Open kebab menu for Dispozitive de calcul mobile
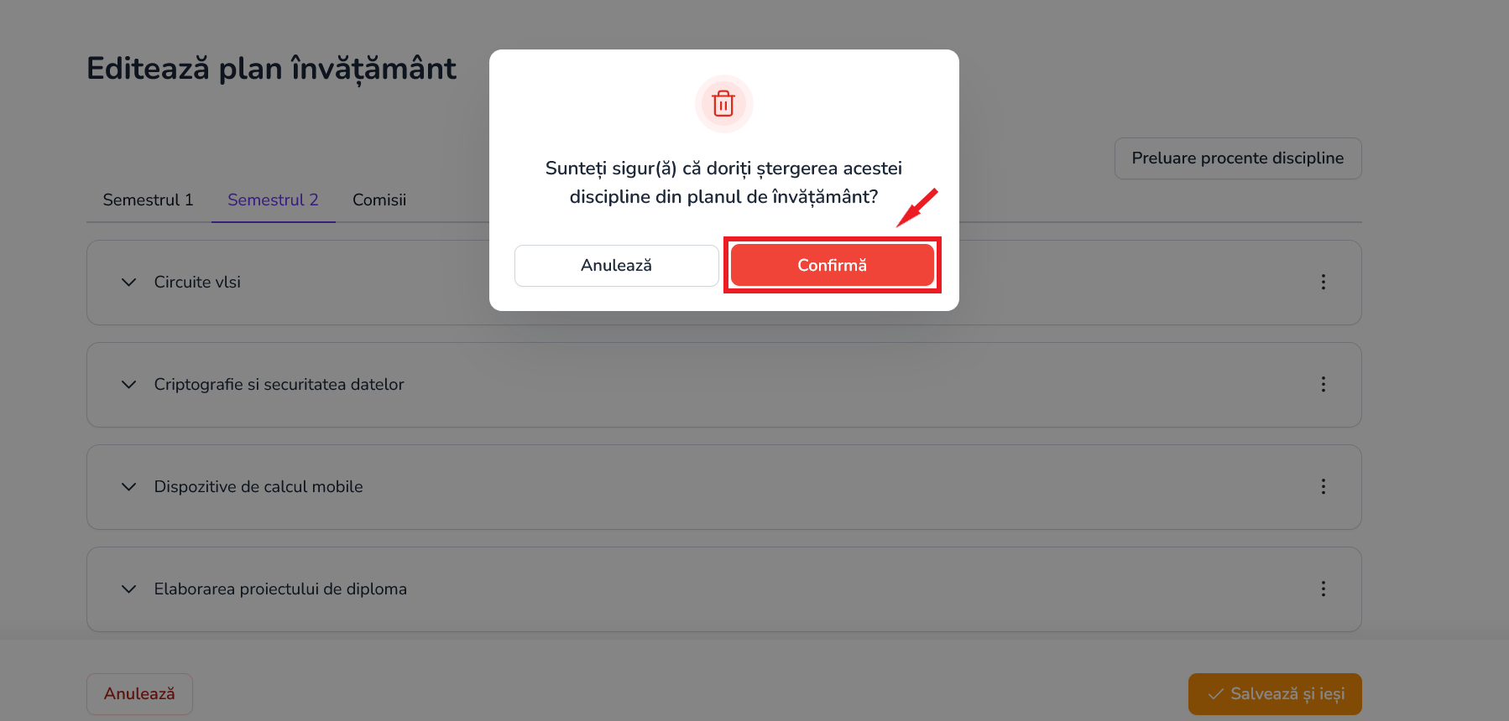Screen dimensions: 1509x721 1324,486
